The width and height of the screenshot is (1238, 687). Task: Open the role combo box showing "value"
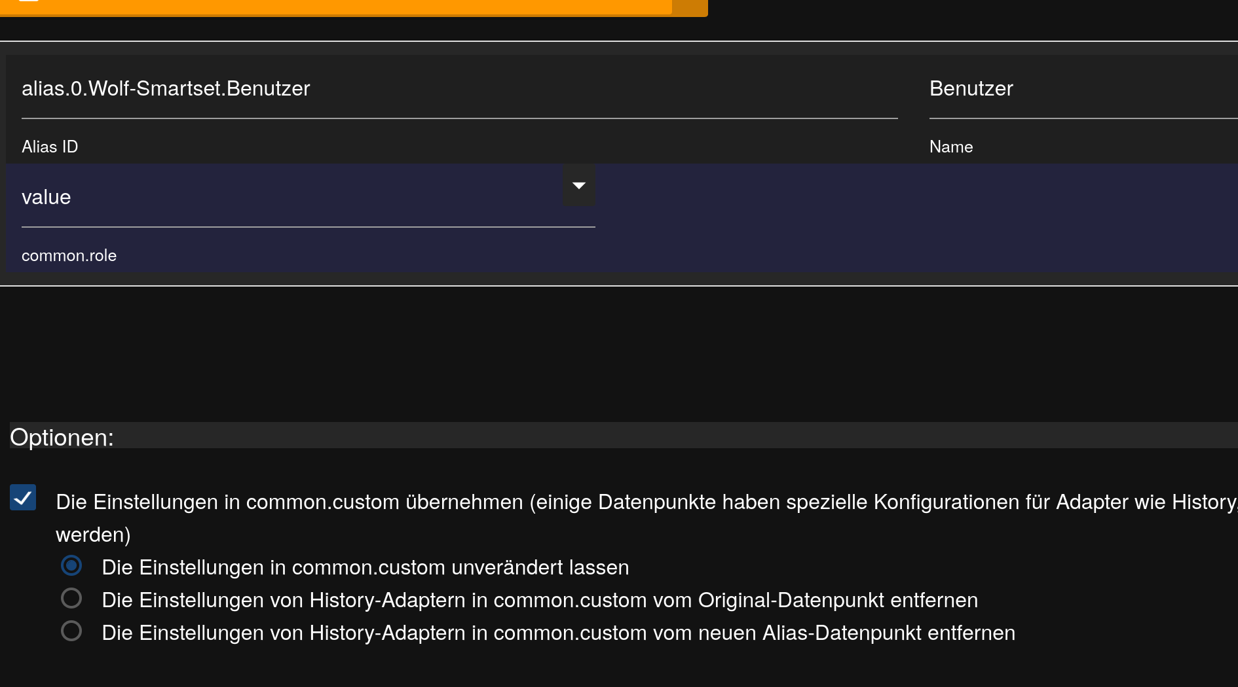click(288, 197)
